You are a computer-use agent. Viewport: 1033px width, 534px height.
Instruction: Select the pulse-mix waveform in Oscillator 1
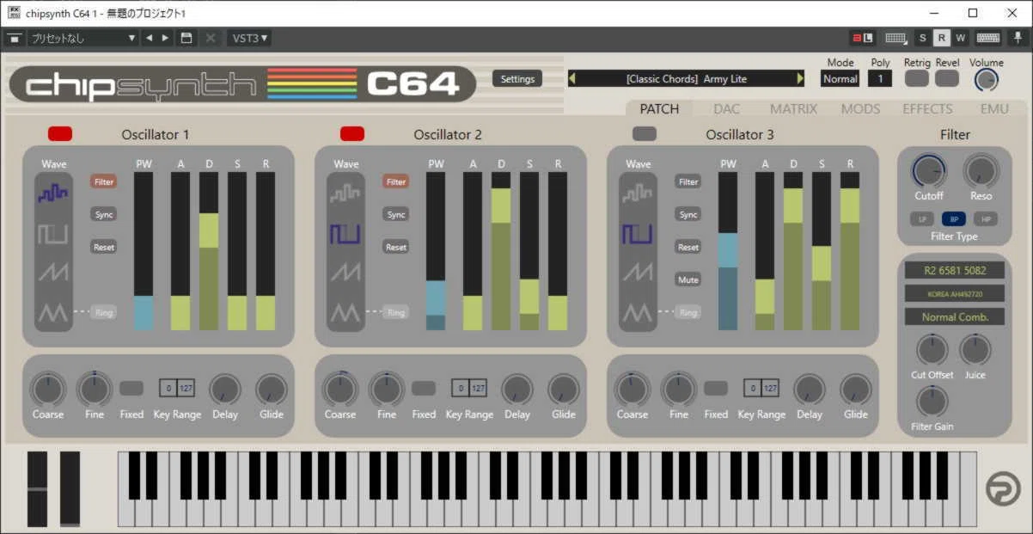pyautogui.click(x=52, y=193)
